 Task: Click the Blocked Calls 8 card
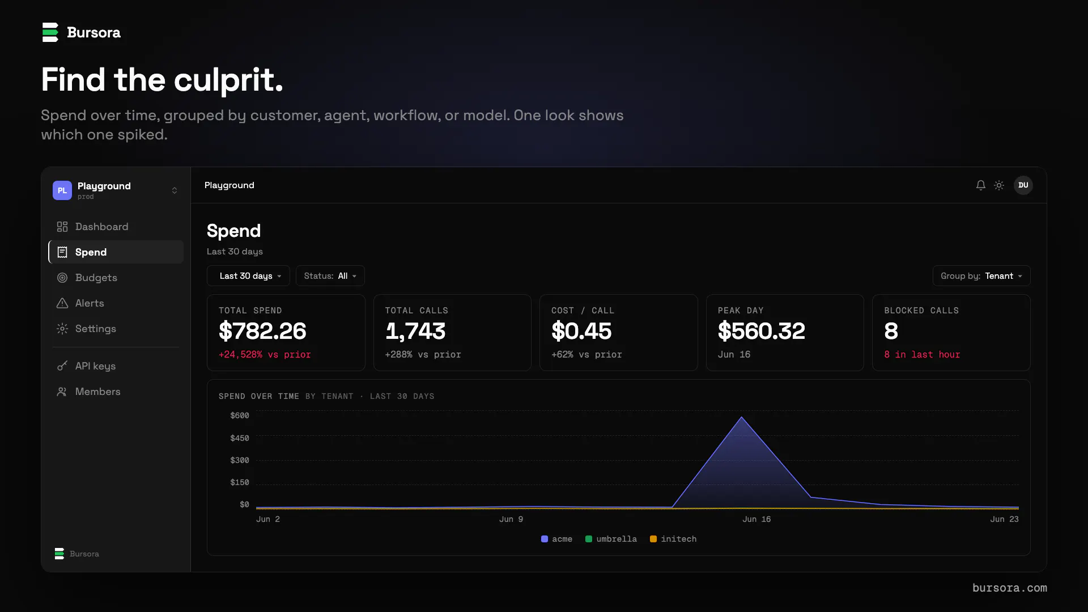pos(951,333)
